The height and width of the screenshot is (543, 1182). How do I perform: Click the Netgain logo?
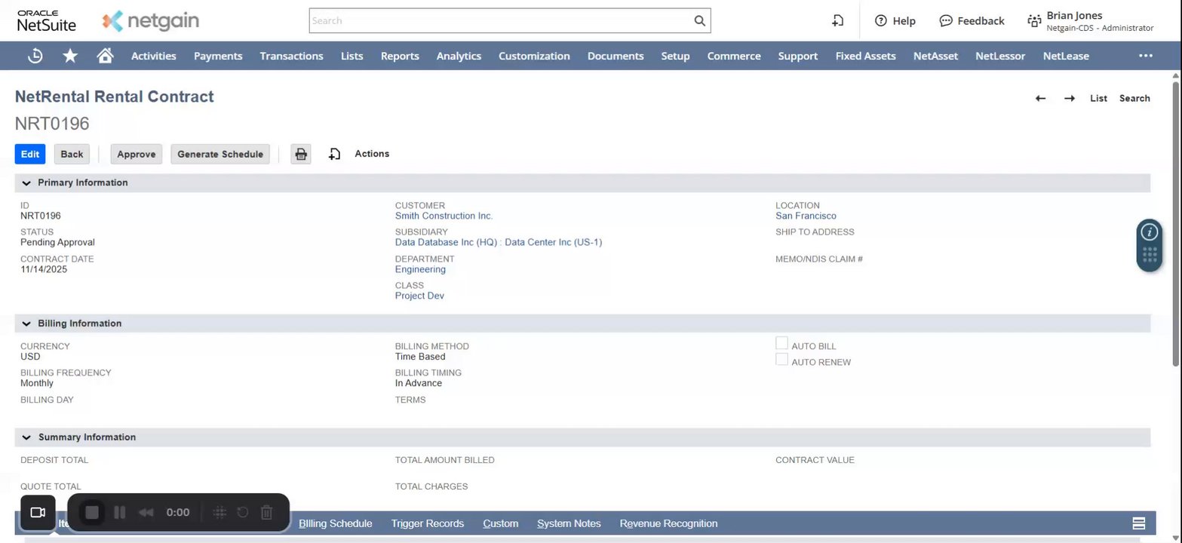(x=151, y=21)
